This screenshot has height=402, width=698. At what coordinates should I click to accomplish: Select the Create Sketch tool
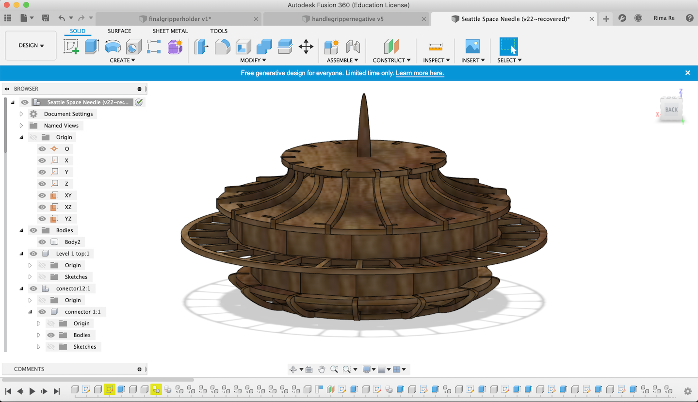coord(71,47)
